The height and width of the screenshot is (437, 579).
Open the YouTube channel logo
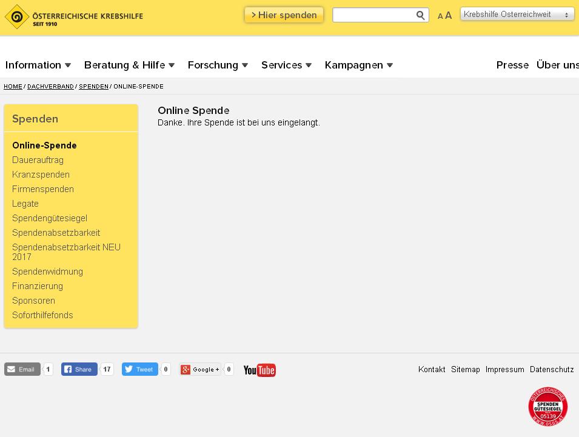click(259, 370)
